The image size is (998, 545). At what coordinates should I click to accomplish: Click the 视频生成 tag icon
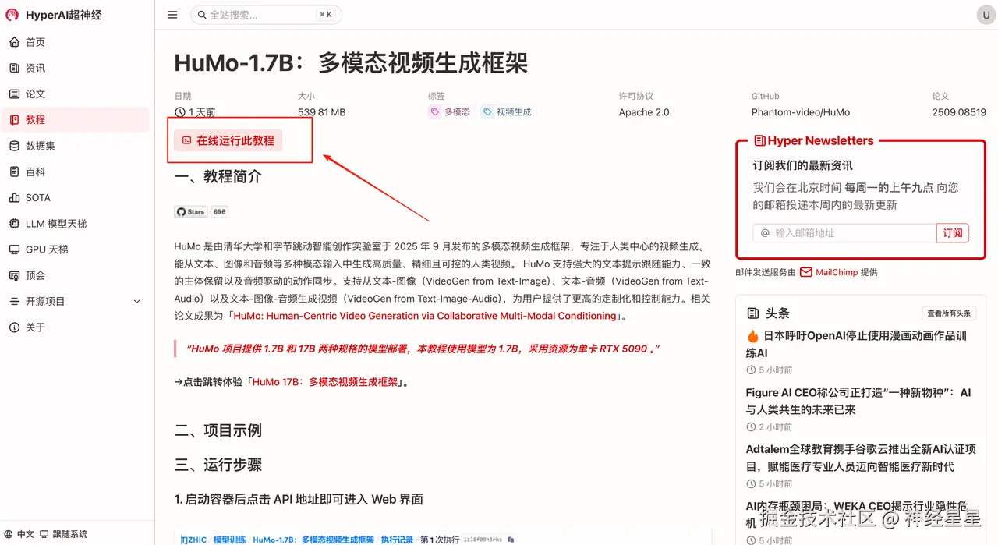[487, 112]
